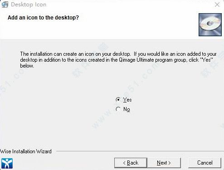Select the Yes radio button
The height and width of the screenshot is (170, 224).
click(x=118, y=100)
